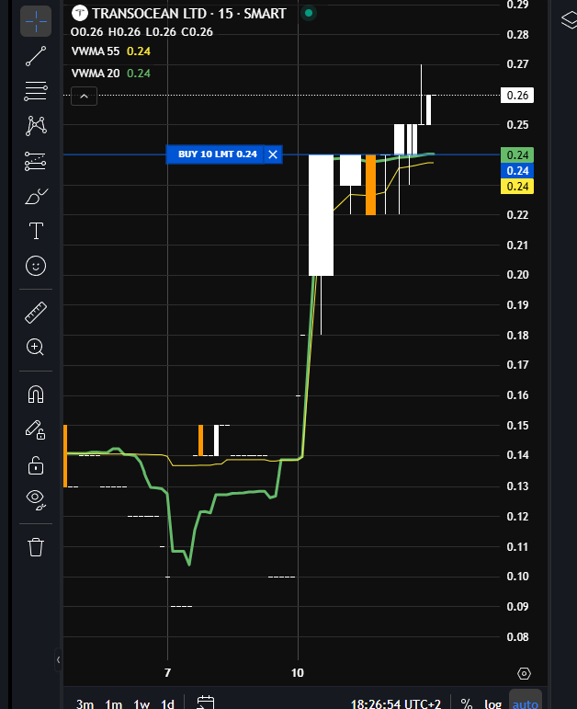Select the XABCD pattern tool
577x709 pixels.
(36, 126)
